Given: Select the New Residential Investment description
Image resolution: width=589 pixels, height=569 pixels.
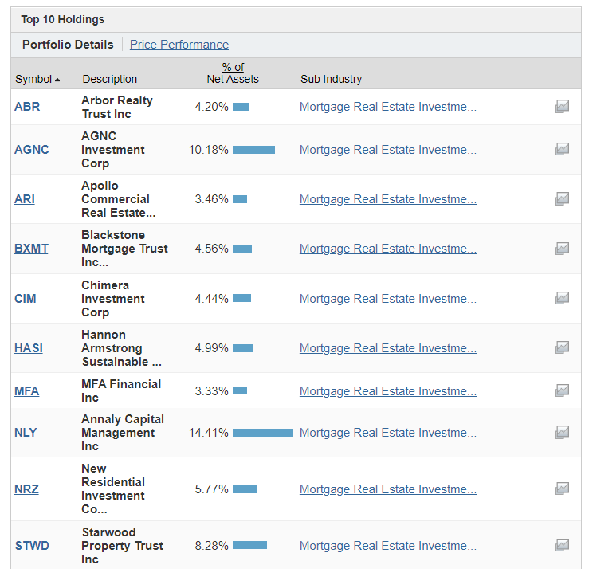Looking at the screenshot, I should pos(113,489).
